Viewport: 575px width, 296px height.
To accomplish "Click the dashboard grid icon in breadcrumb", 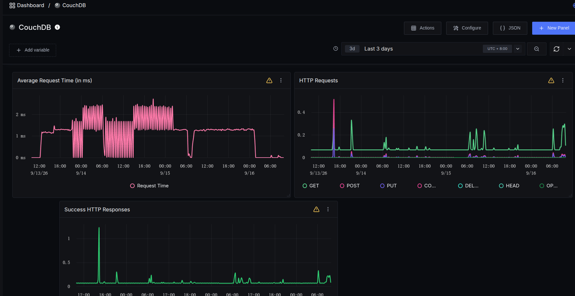I will [12, 5].
